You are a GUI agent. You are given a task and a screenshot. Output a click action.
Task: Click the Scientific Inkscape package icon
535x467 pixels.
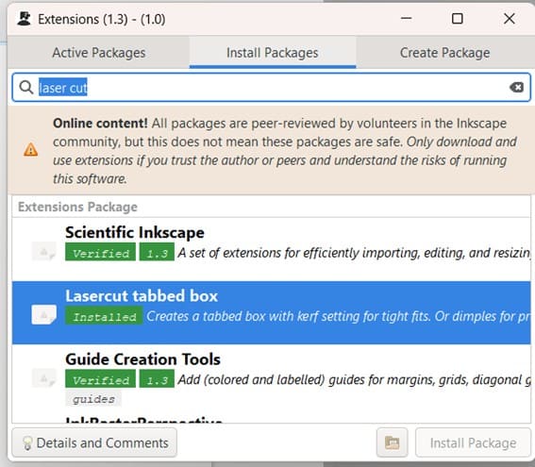point(43,251)
